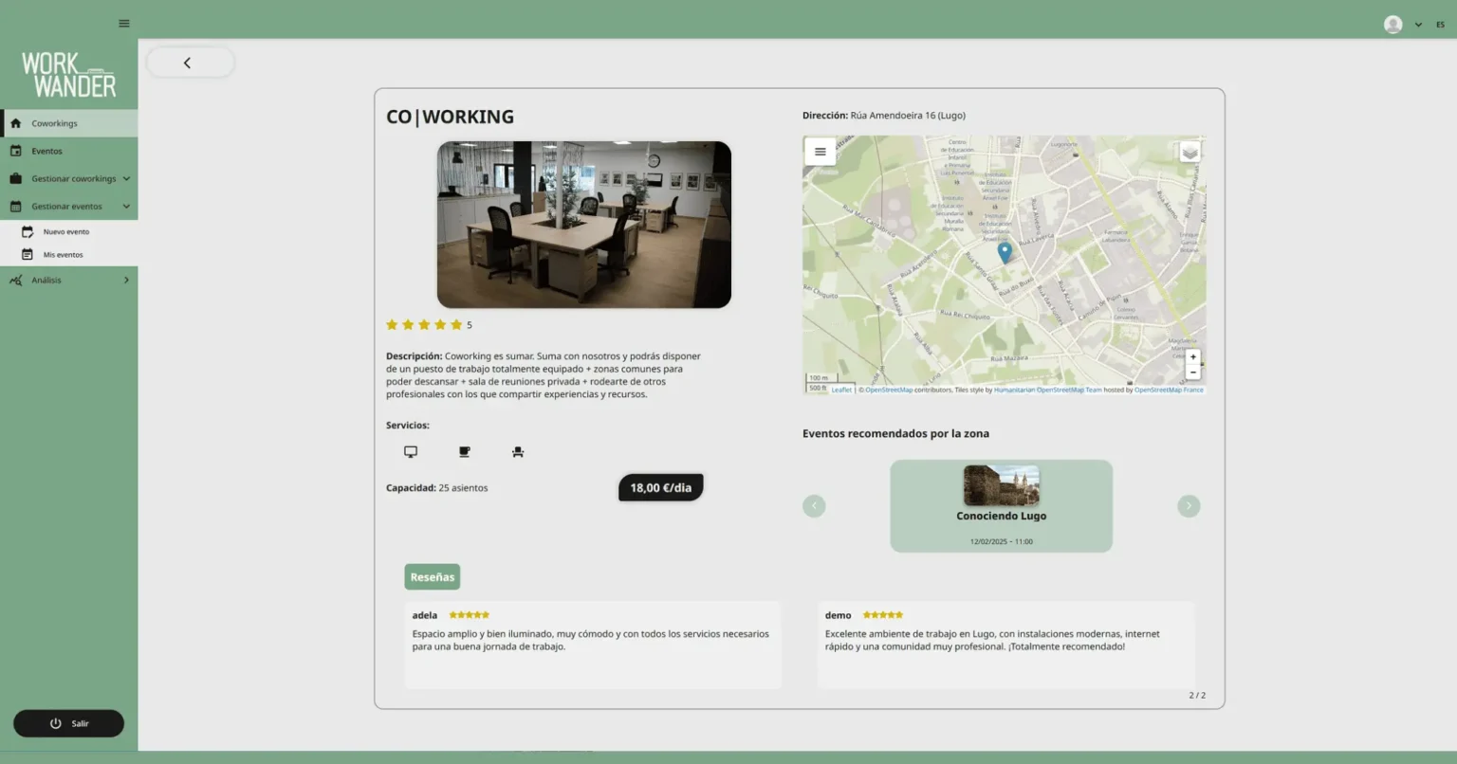The width and height of the screenshot is (1457, 764).
Task: Select the Coworkings home icon in the sidebar
Action: tap(15, 123)
